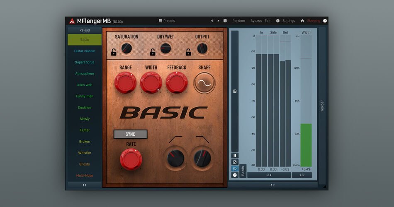394x207 pixels.
Task: Open meters help question icon
Action: [235, 175]
